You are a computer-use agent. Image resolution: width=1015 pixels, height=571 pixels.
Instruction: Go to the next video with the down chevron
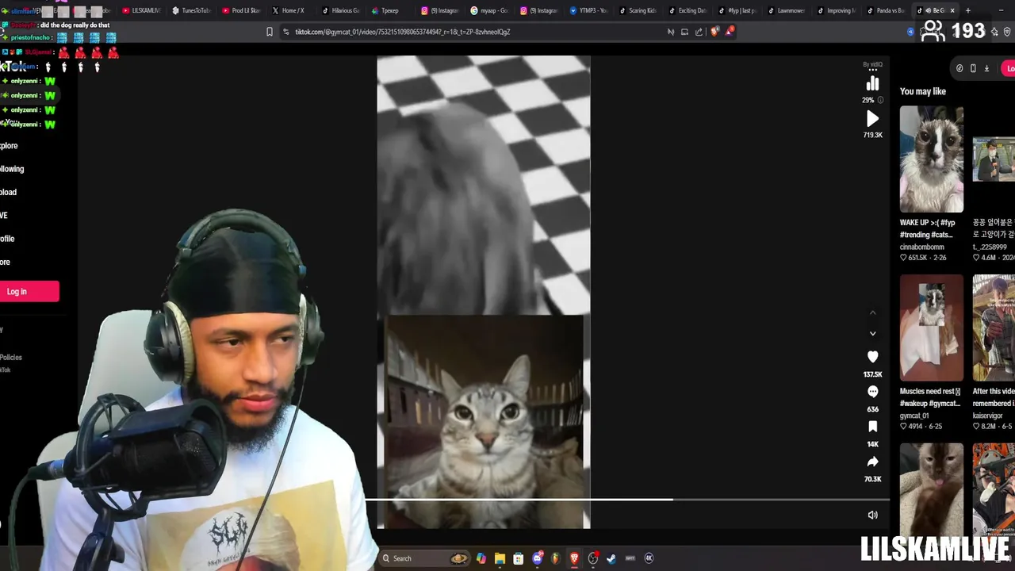coord(872,334)
